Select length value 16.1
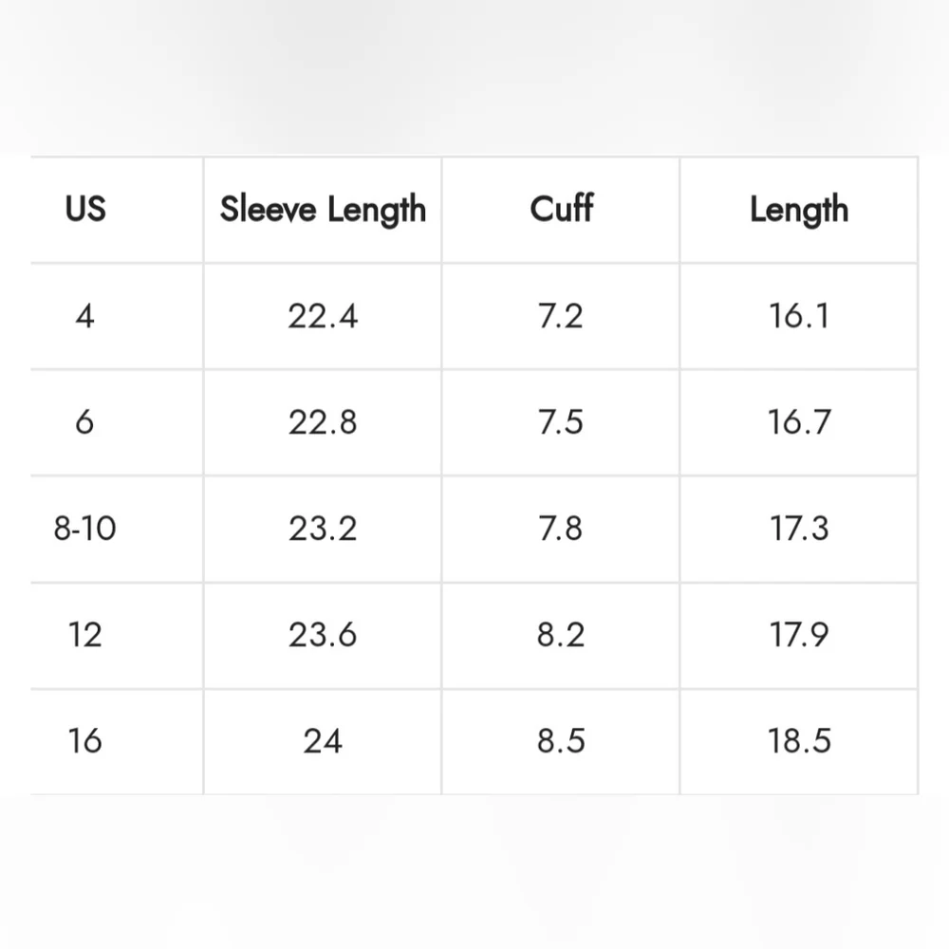 tap(799, 316)
